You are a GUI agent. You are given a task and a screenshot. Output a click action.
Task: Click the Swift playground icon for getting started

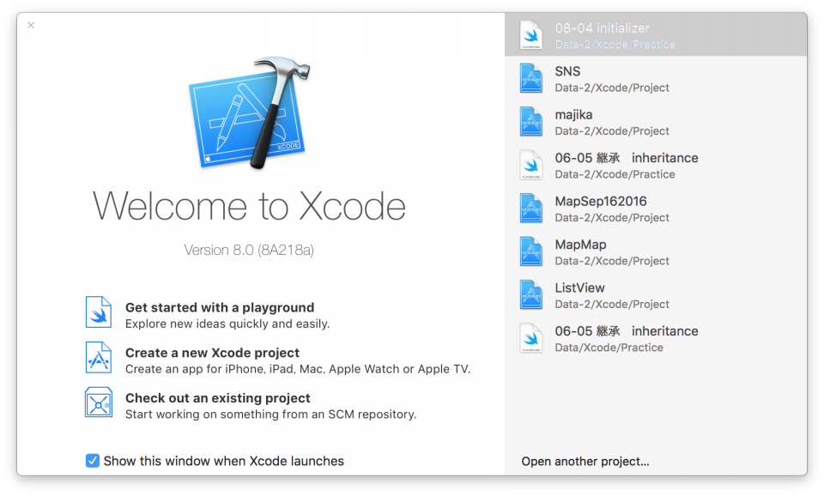(99, 312)
